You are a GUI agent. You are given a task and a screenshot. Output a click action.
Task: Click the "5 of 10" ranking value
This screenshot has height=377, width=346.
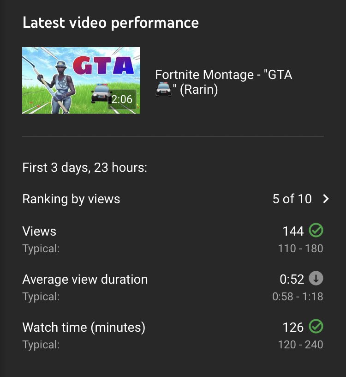(292, 199)
